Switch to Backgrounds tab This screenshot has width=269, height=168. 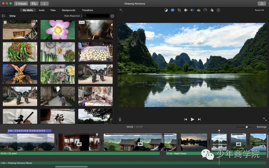coord(68,10)
